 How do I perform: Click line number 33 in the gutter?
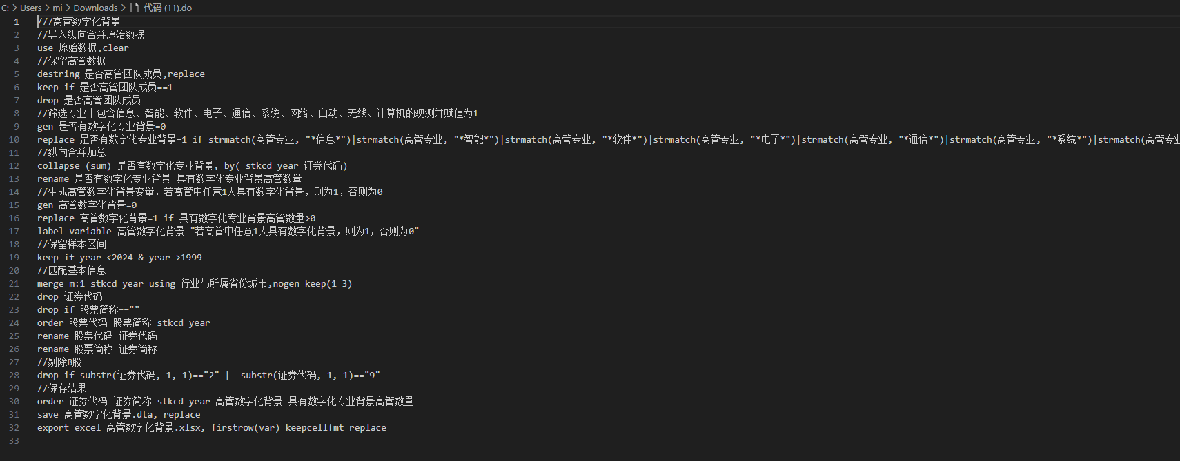pyautogui.click(x=14, y=440)
